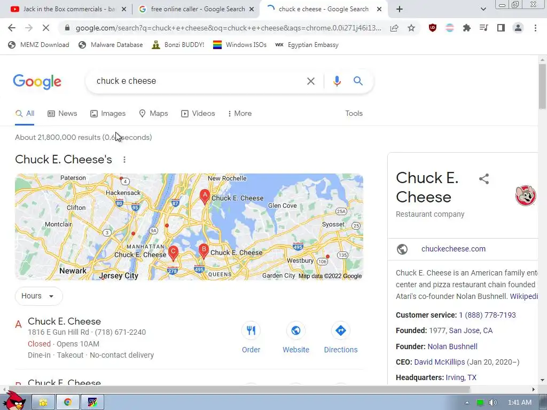Open three-dot options beside Chuck E. Cheese's heading
This screenshot has width=547, height=410.
124,159
